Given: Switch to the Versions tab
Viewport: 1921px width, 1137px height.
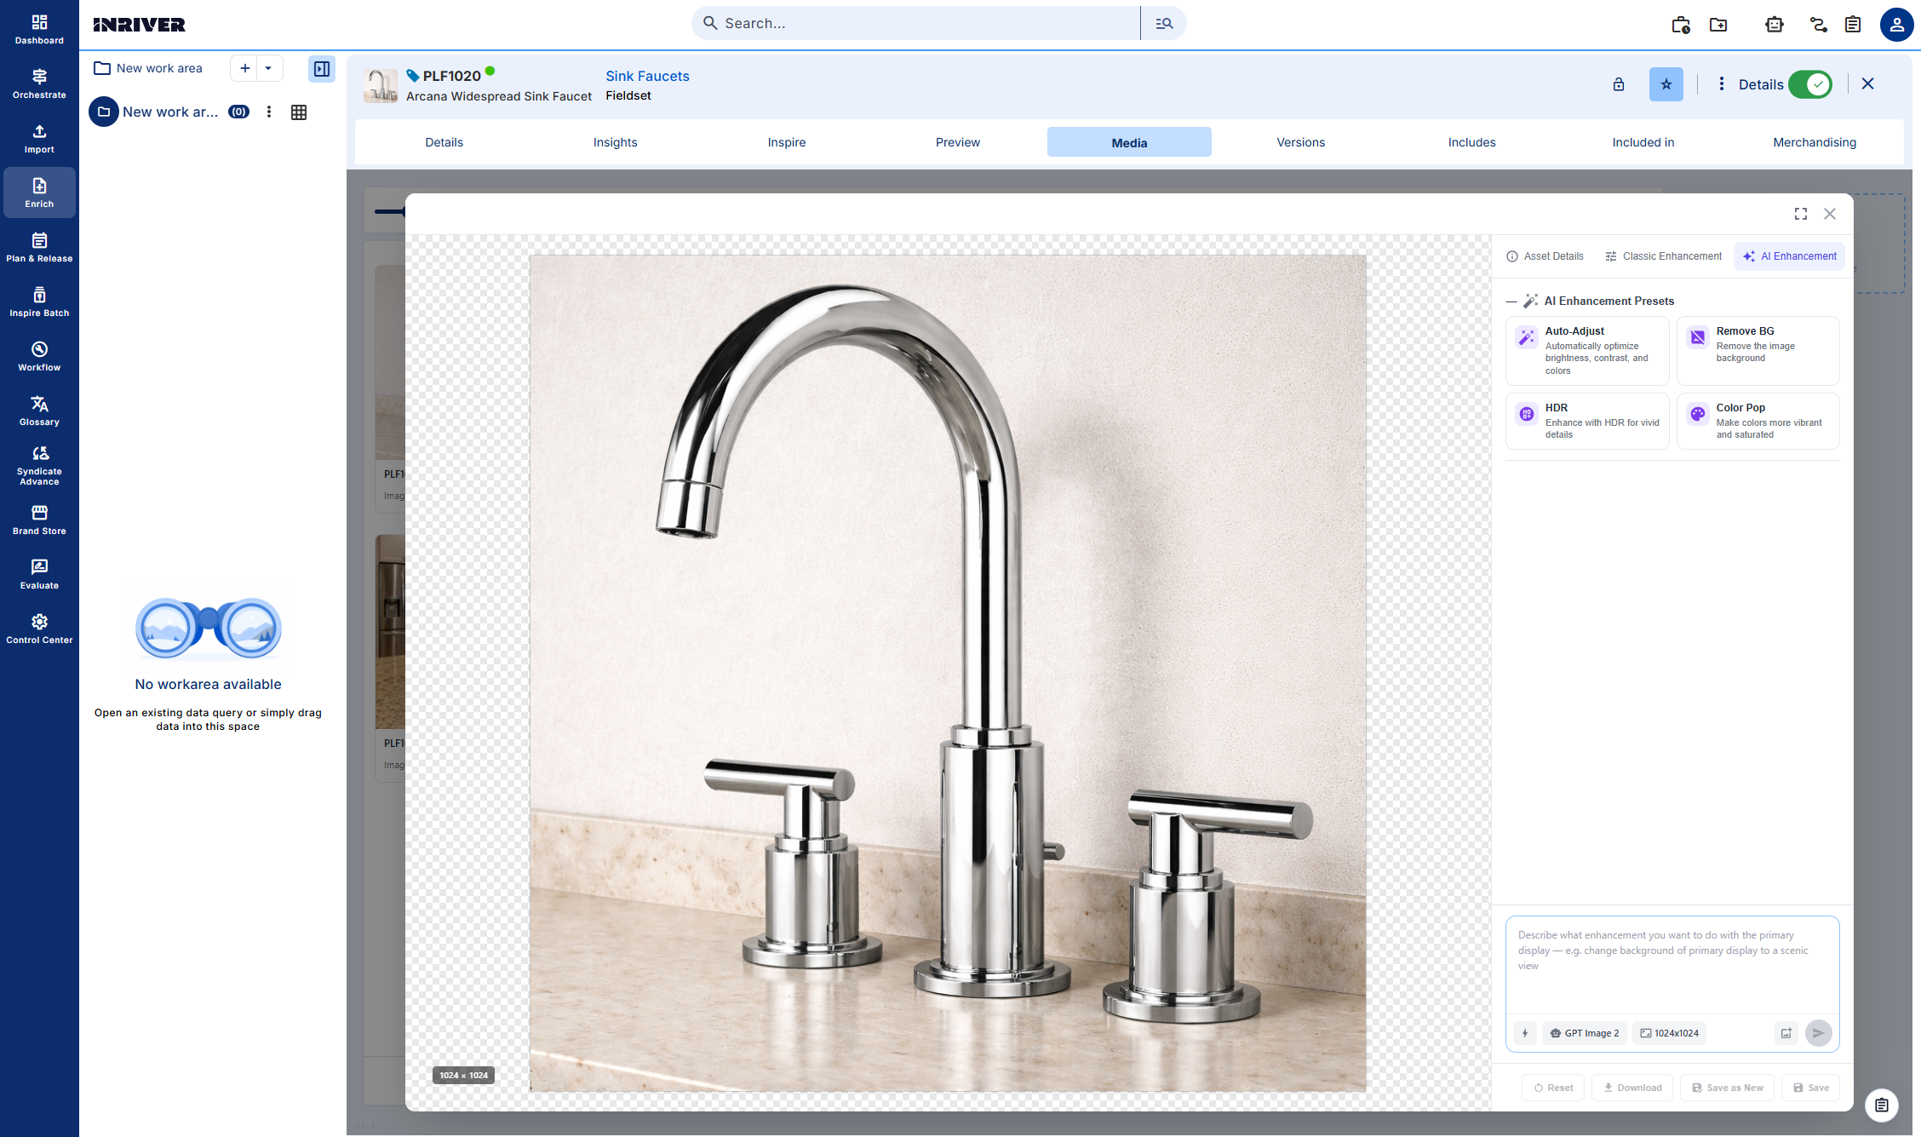Looking at the screenshot, I should [1300, 142].
